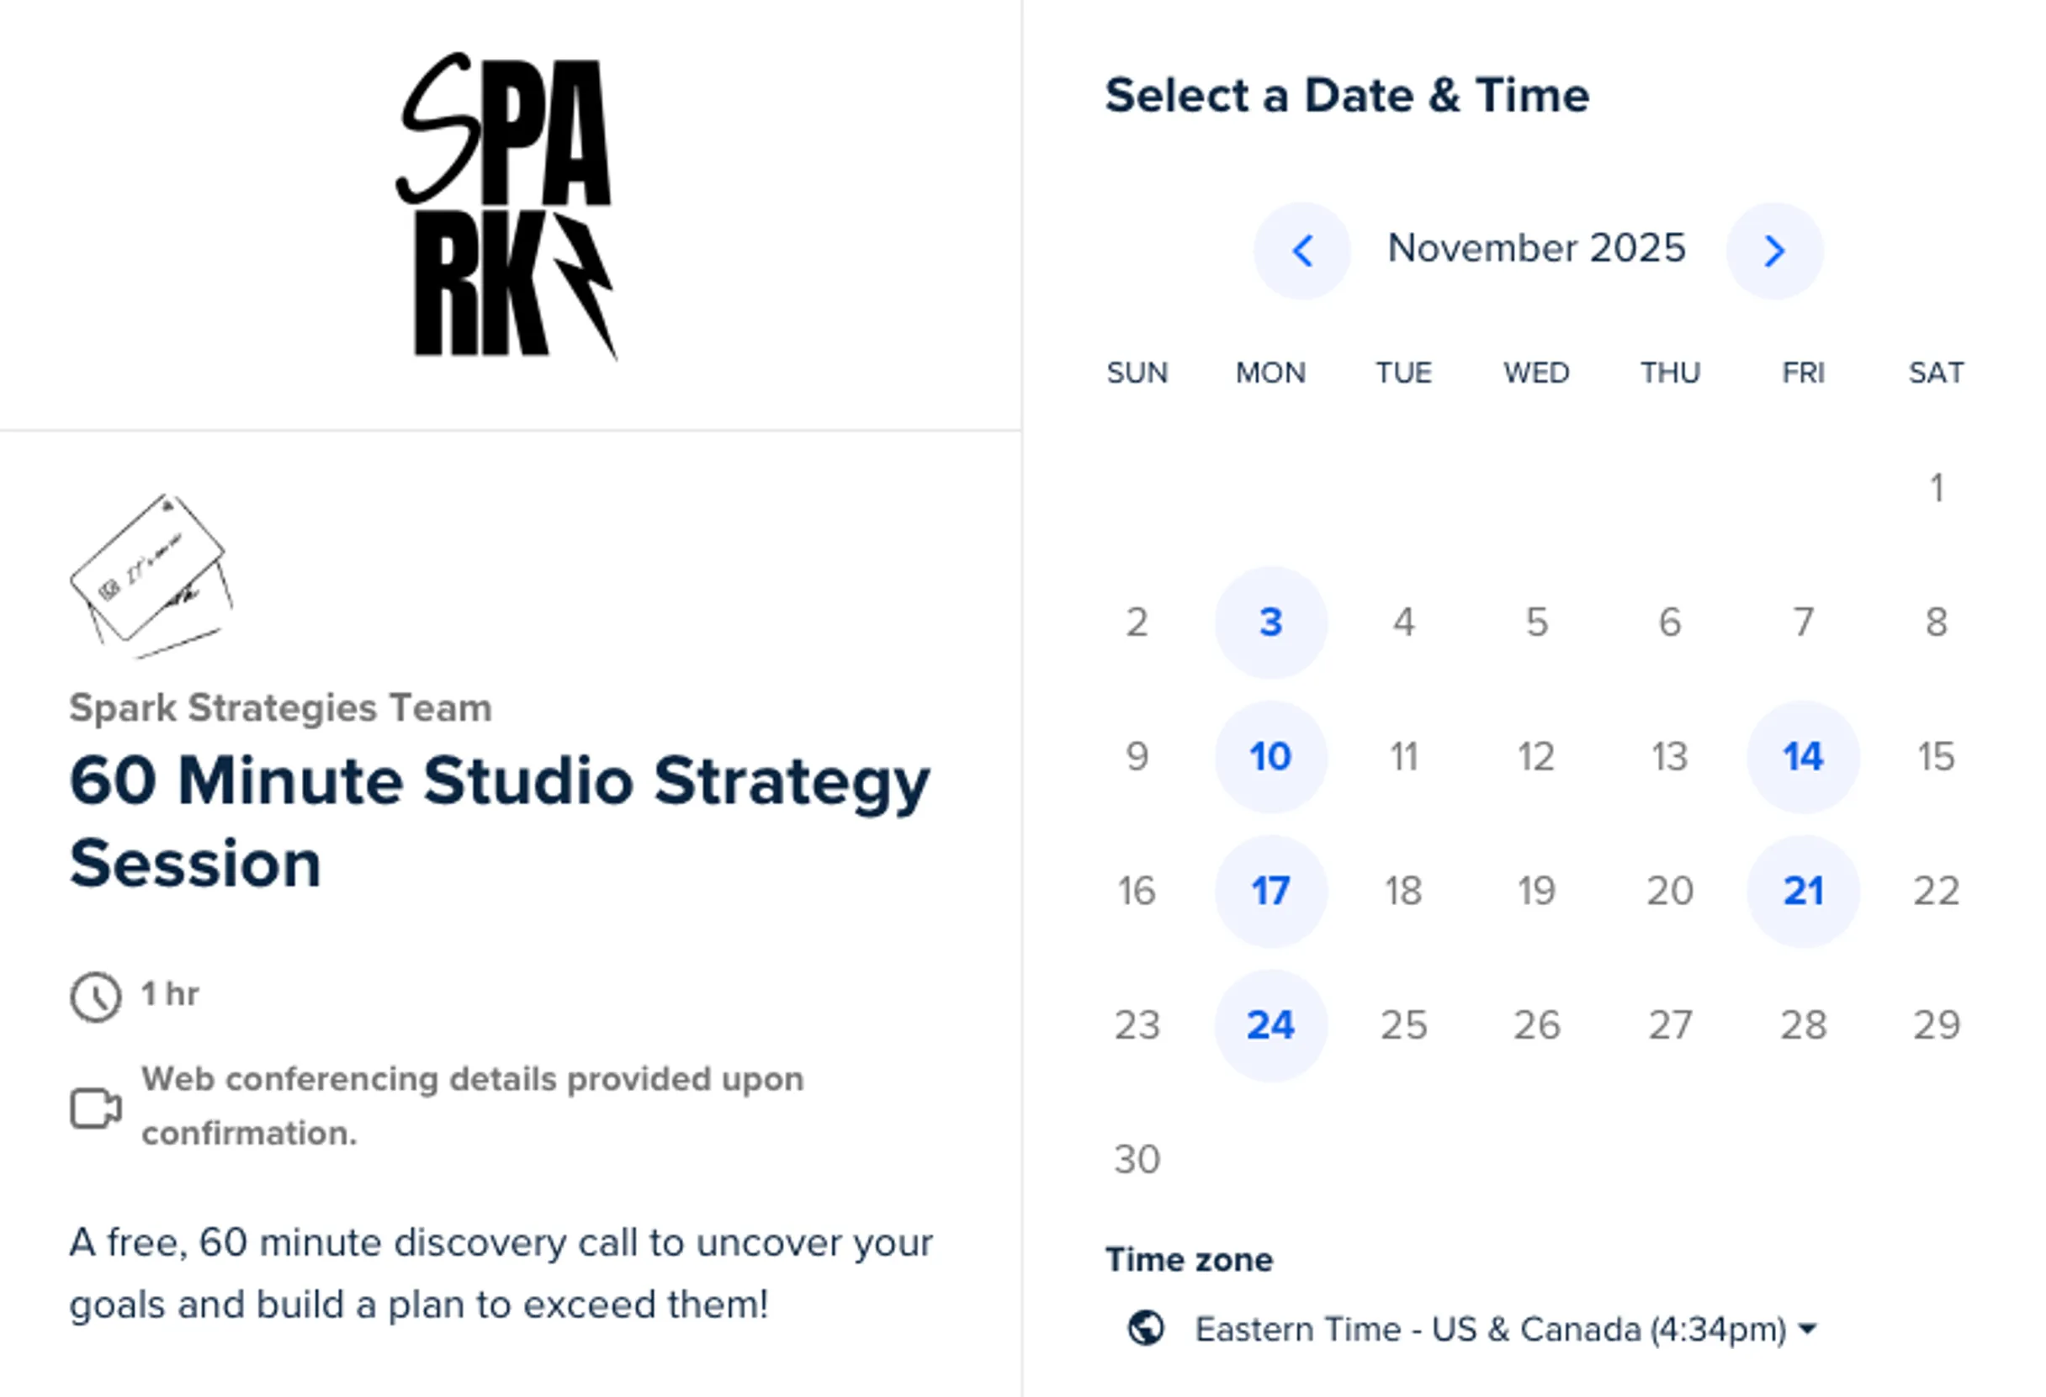Select November 14 on the calendar
The height and width of the screenshot is (1397, 2046).
point(1802,757)
